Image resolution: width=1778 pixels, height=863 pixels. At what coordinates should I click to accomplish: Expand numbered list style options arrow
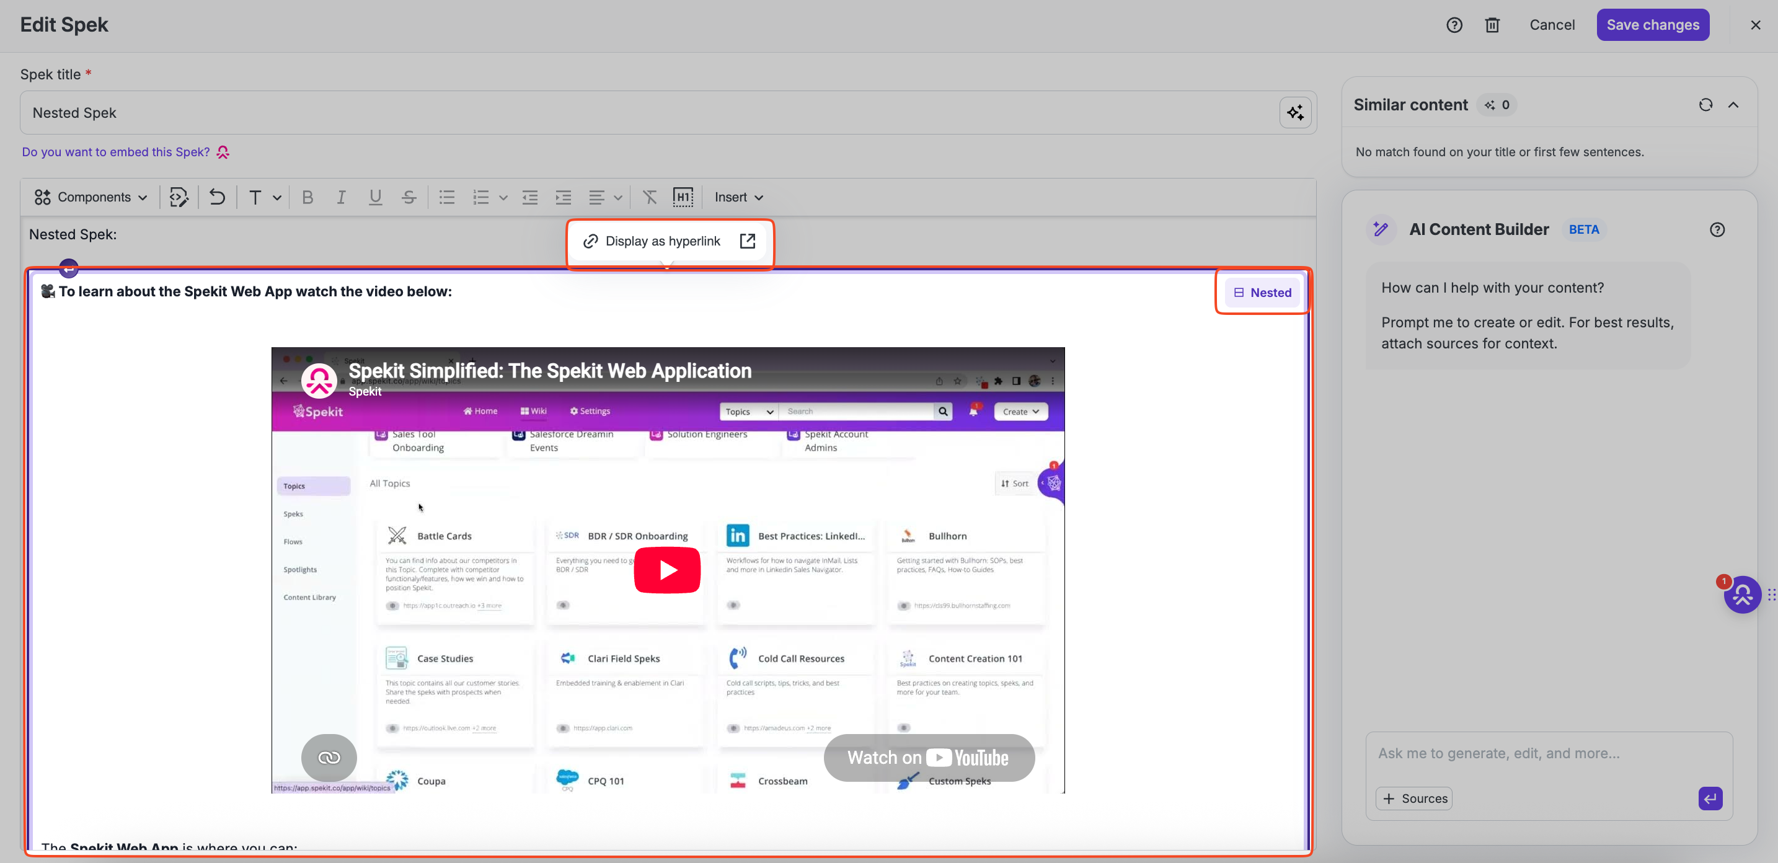pos(503,198)
